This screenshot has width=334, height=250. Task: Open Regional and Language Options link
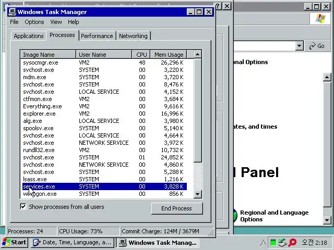point(274,216)
